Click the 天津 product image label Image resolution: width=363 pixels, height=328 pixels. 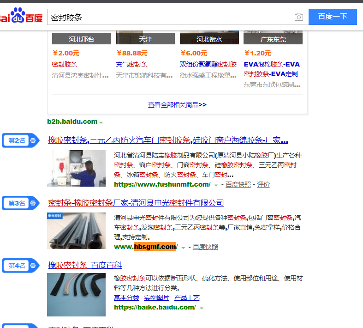click(145, 39)
